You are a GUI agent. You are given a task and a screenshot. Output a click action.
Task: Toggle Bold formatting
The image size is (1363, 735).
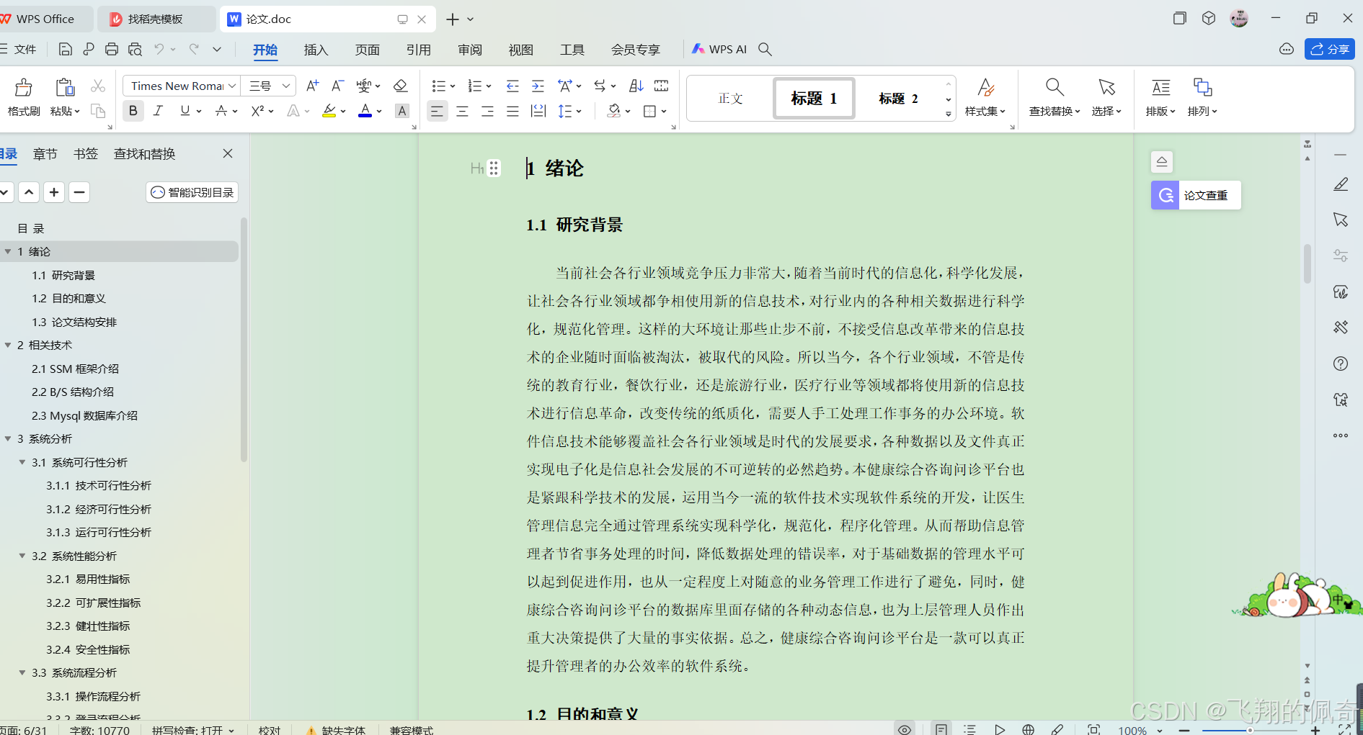(x=133, y=111)
